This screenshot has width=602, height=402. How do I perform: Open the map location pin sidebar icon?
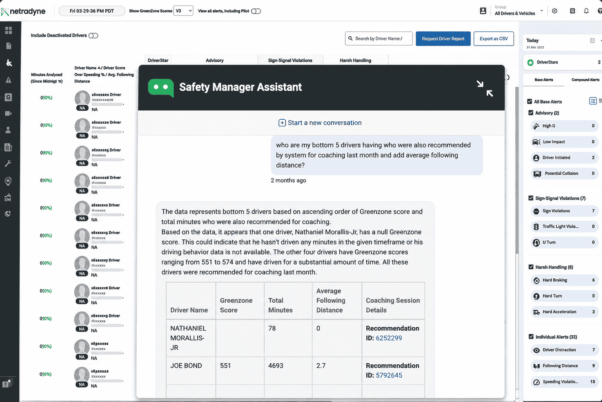[x=8, y=181]
